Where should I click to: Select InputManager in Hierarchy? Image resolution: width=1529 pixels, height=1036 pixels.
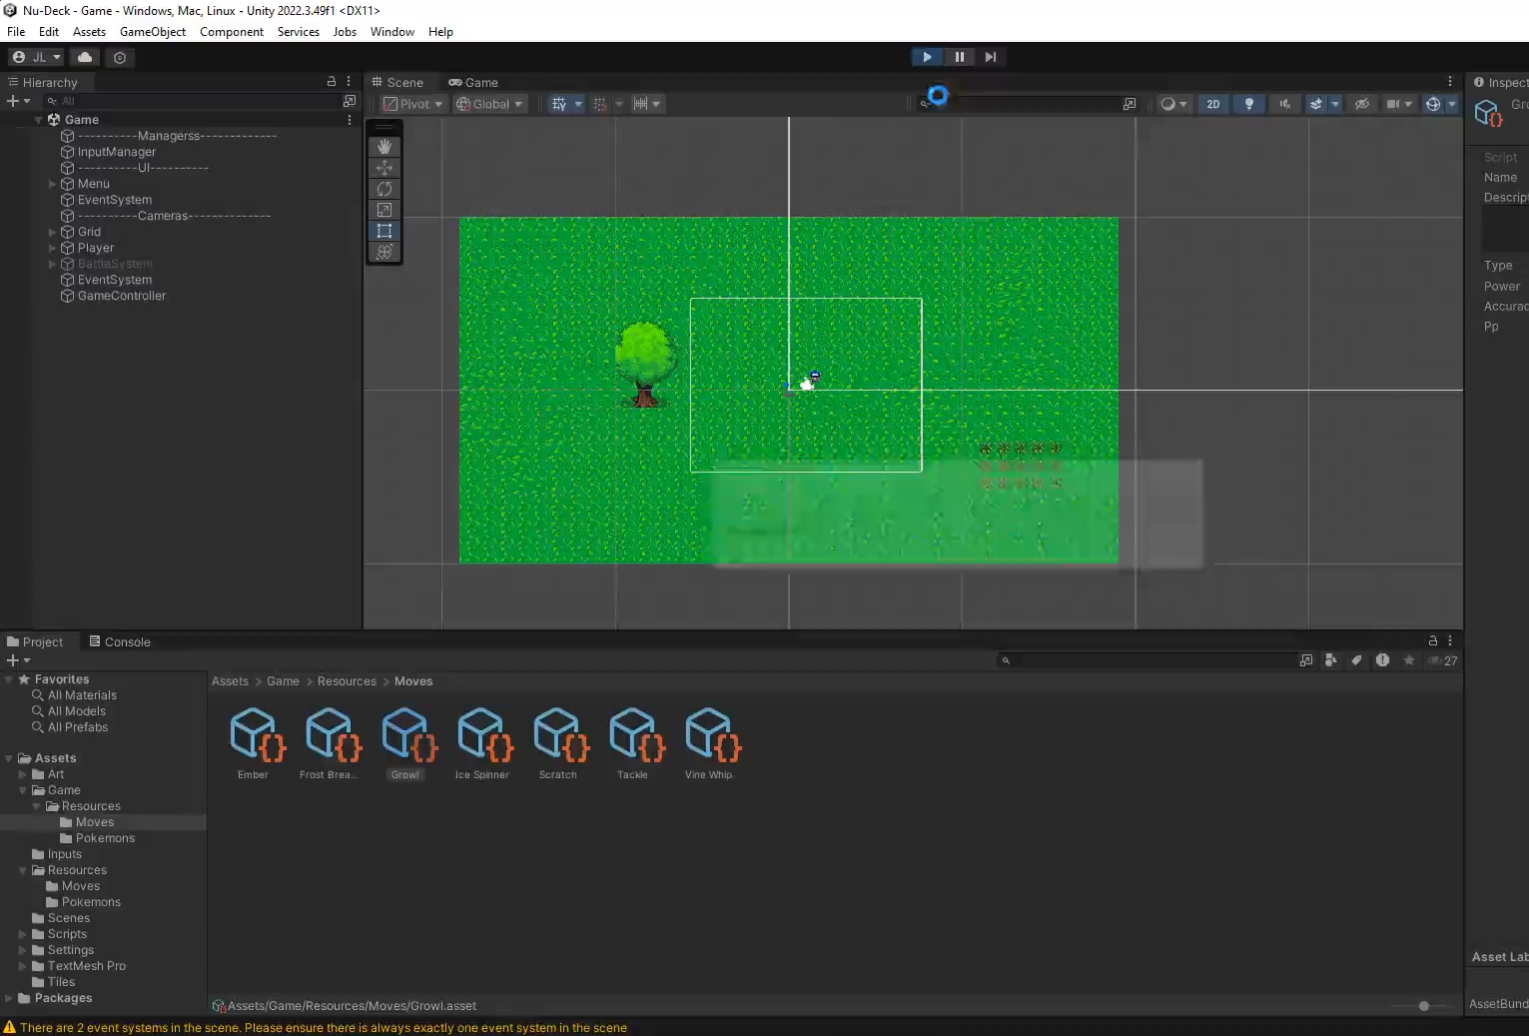(x=117, y=152)
